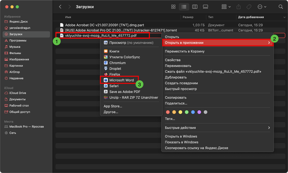
Task: Expand the Быстрые действия submenu
Action: coord(218,128)
